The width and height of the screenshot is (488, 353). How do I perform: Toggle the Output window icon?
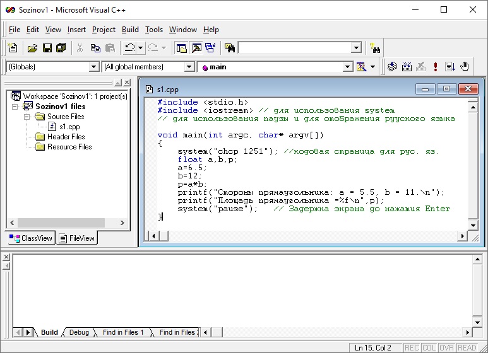[196, 48]
